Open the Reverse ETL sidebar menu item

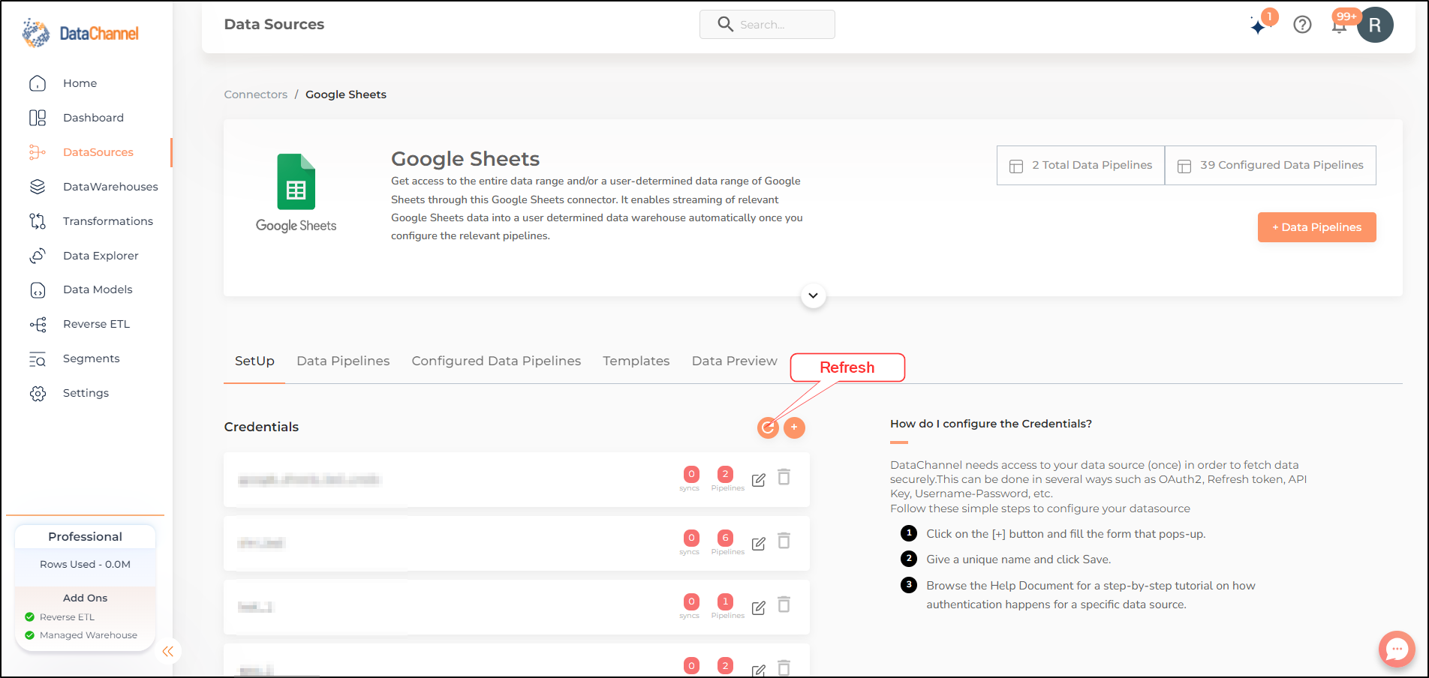(96, 324)
